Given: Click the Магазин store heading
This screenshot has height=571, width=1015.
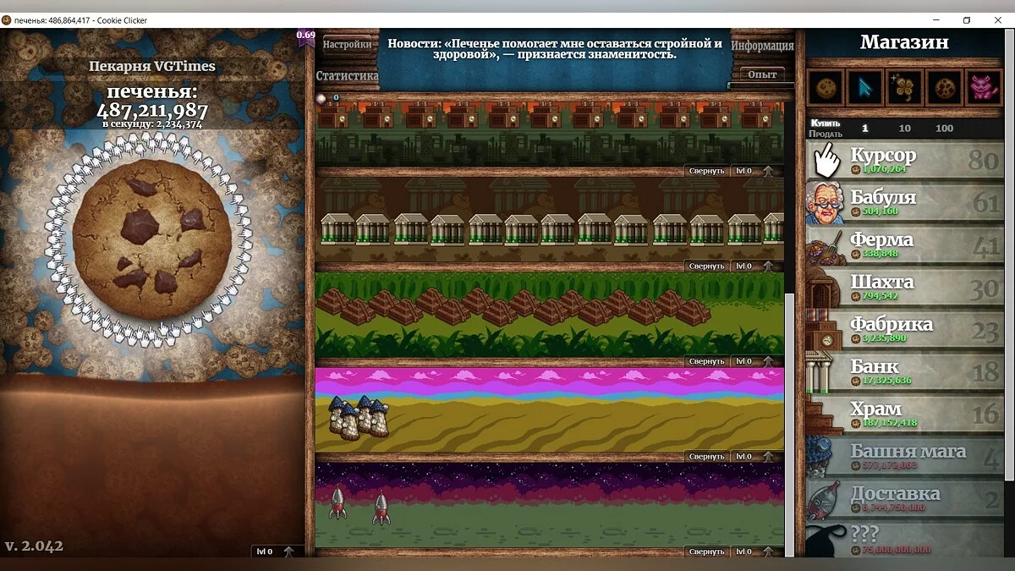Looking at the screenshot, I should (x=904, y=41).
